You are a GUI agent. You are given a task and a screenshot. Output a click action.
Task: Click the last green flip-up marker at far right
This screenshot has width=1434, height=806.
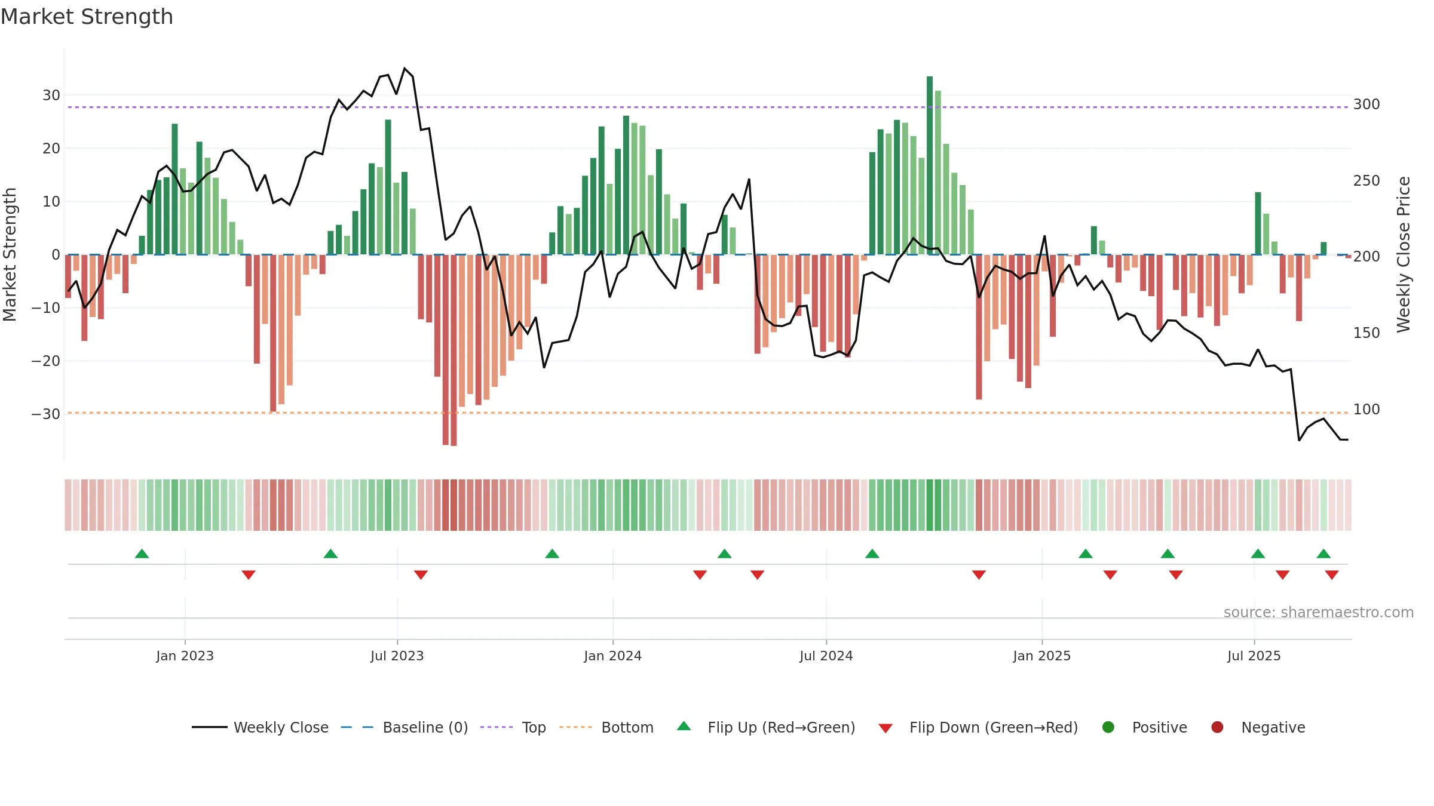[1323, 553]
